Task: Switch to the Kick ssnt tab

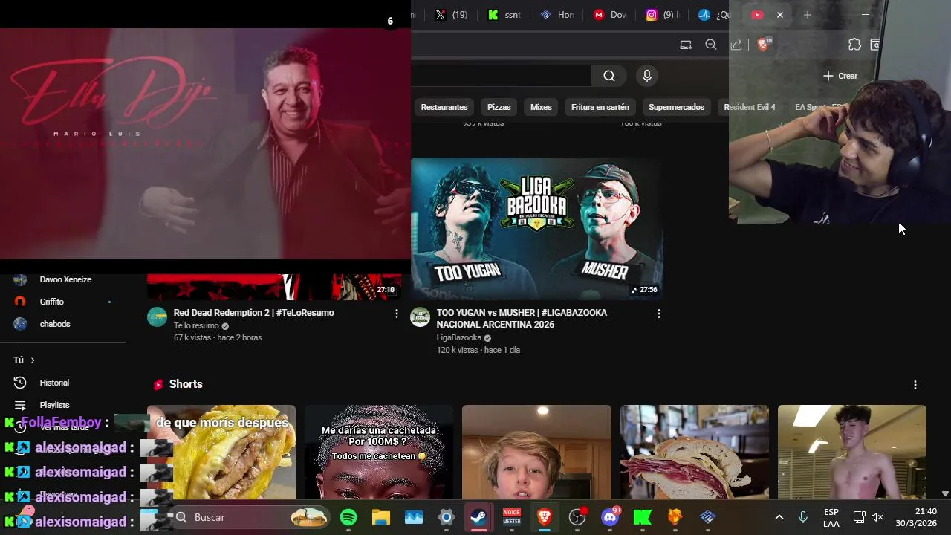Action: tap(504, 15)
